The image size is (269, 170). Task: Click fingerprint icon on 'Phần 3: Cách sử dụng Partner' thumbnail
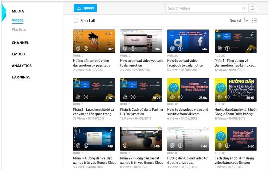pos(125,97)
